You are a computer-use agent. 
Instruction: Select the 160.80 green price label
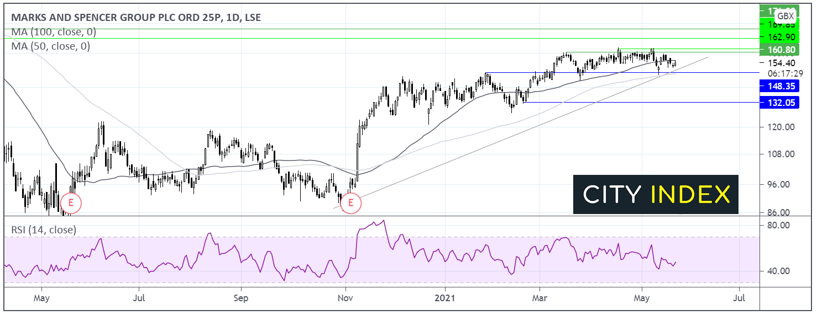pyautogui.click(x=782, y=50)
